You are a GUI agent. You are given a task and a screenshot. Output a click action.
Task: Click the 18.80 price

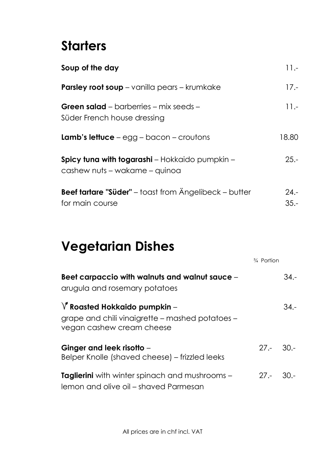[289, 137]
